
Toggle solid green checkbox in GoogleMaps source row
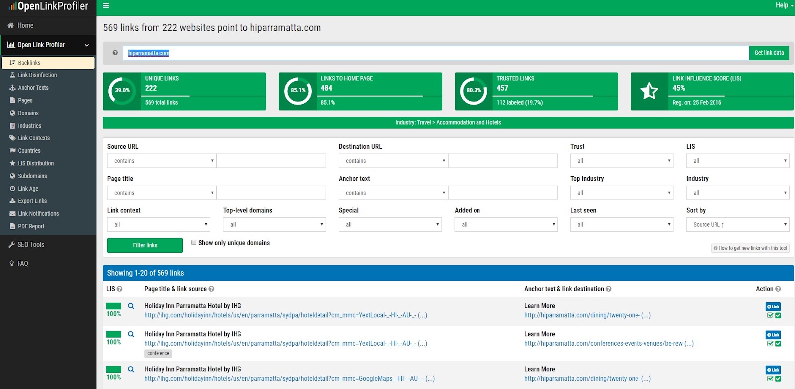point(778,379)
